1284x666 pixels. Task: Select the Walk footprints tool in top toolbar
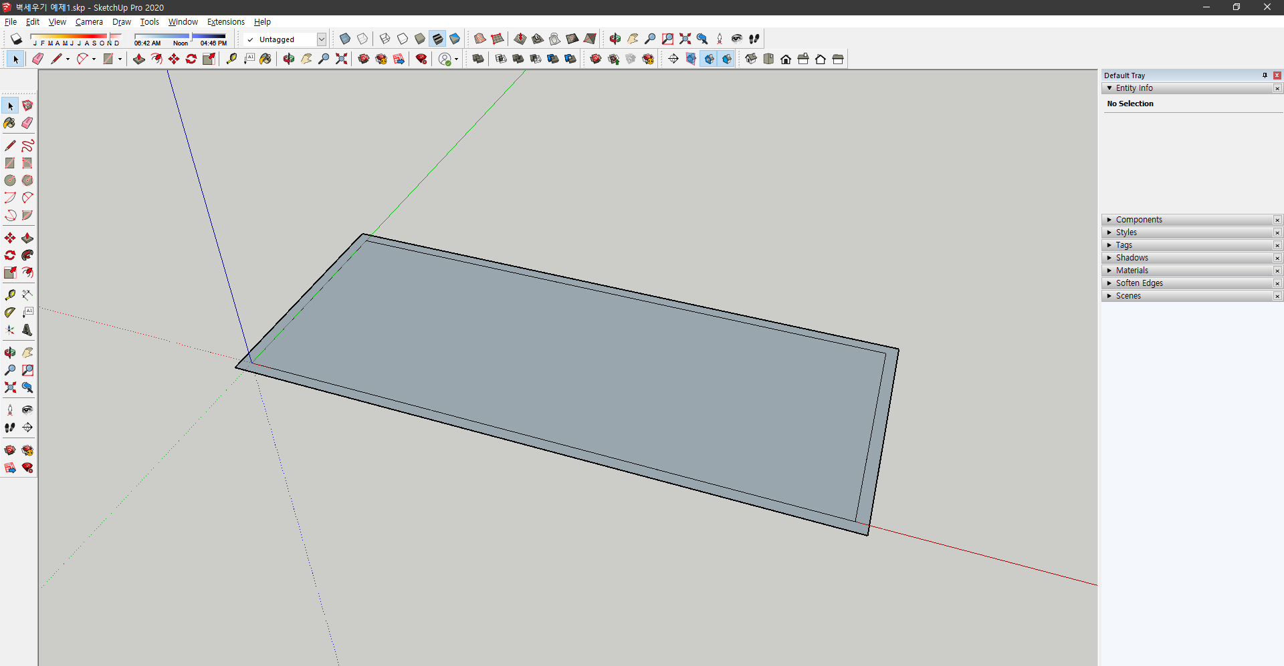pos(754,39)
